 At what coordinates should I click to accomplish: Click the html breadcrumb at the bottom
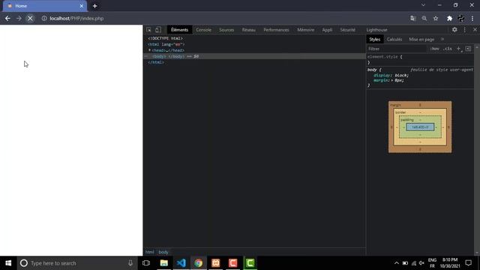150,252
